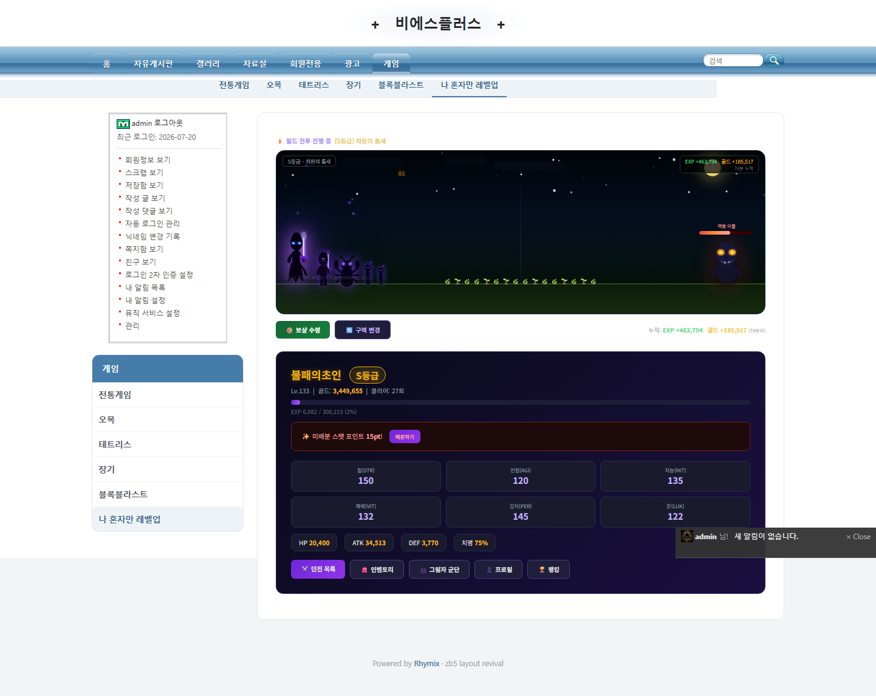Click the 체력(VIT) 132 stat box

click(366, 512)
